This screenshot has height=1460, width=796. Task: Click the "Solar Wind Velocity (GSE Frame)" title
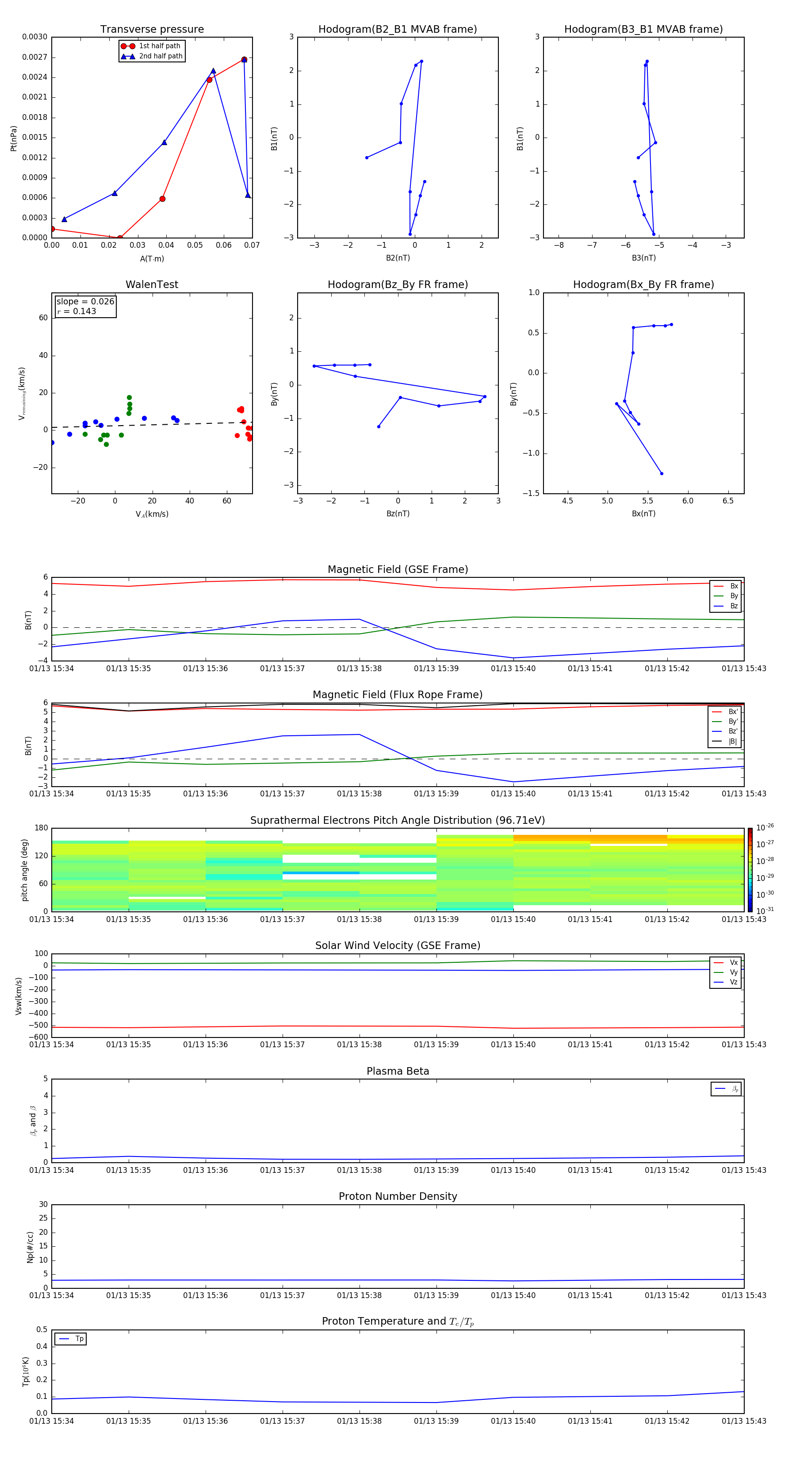coord(398,945)
